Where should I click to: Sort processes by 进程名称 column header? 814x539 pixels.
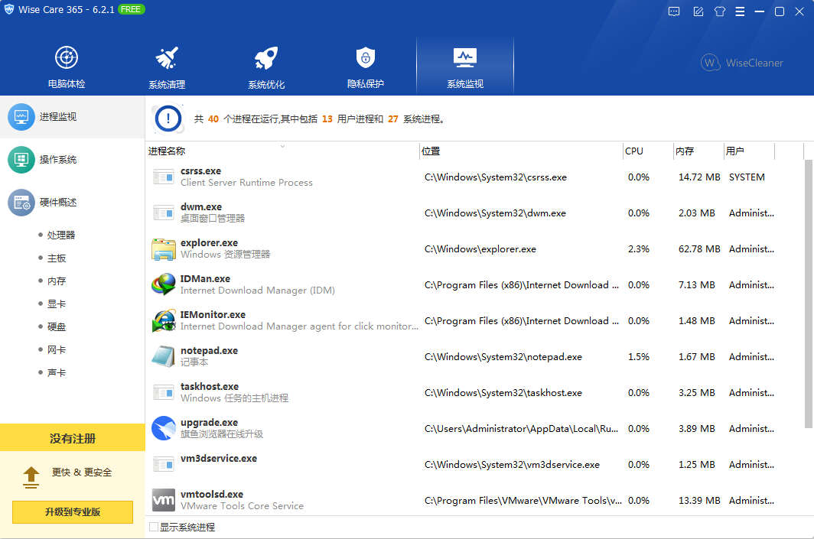coord(167,151)
